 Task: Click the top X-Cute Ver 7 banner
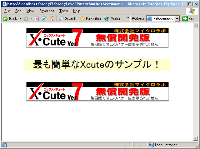(97, 38)
